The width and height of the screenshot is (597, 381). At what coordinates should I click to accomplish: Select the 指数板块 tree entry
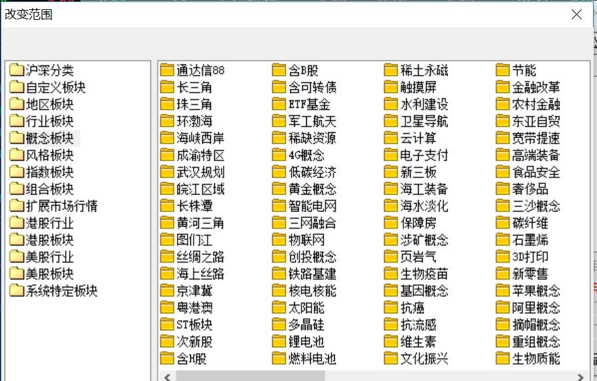[x=49, y=172]
